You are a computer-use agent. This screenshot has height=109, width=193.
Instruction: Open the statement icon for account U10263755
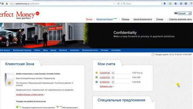tap(113, 78)
